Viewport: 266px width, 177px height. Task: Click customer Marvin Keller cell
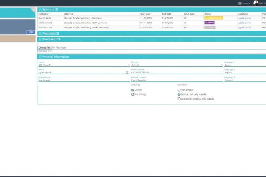(x=45, y=18)
